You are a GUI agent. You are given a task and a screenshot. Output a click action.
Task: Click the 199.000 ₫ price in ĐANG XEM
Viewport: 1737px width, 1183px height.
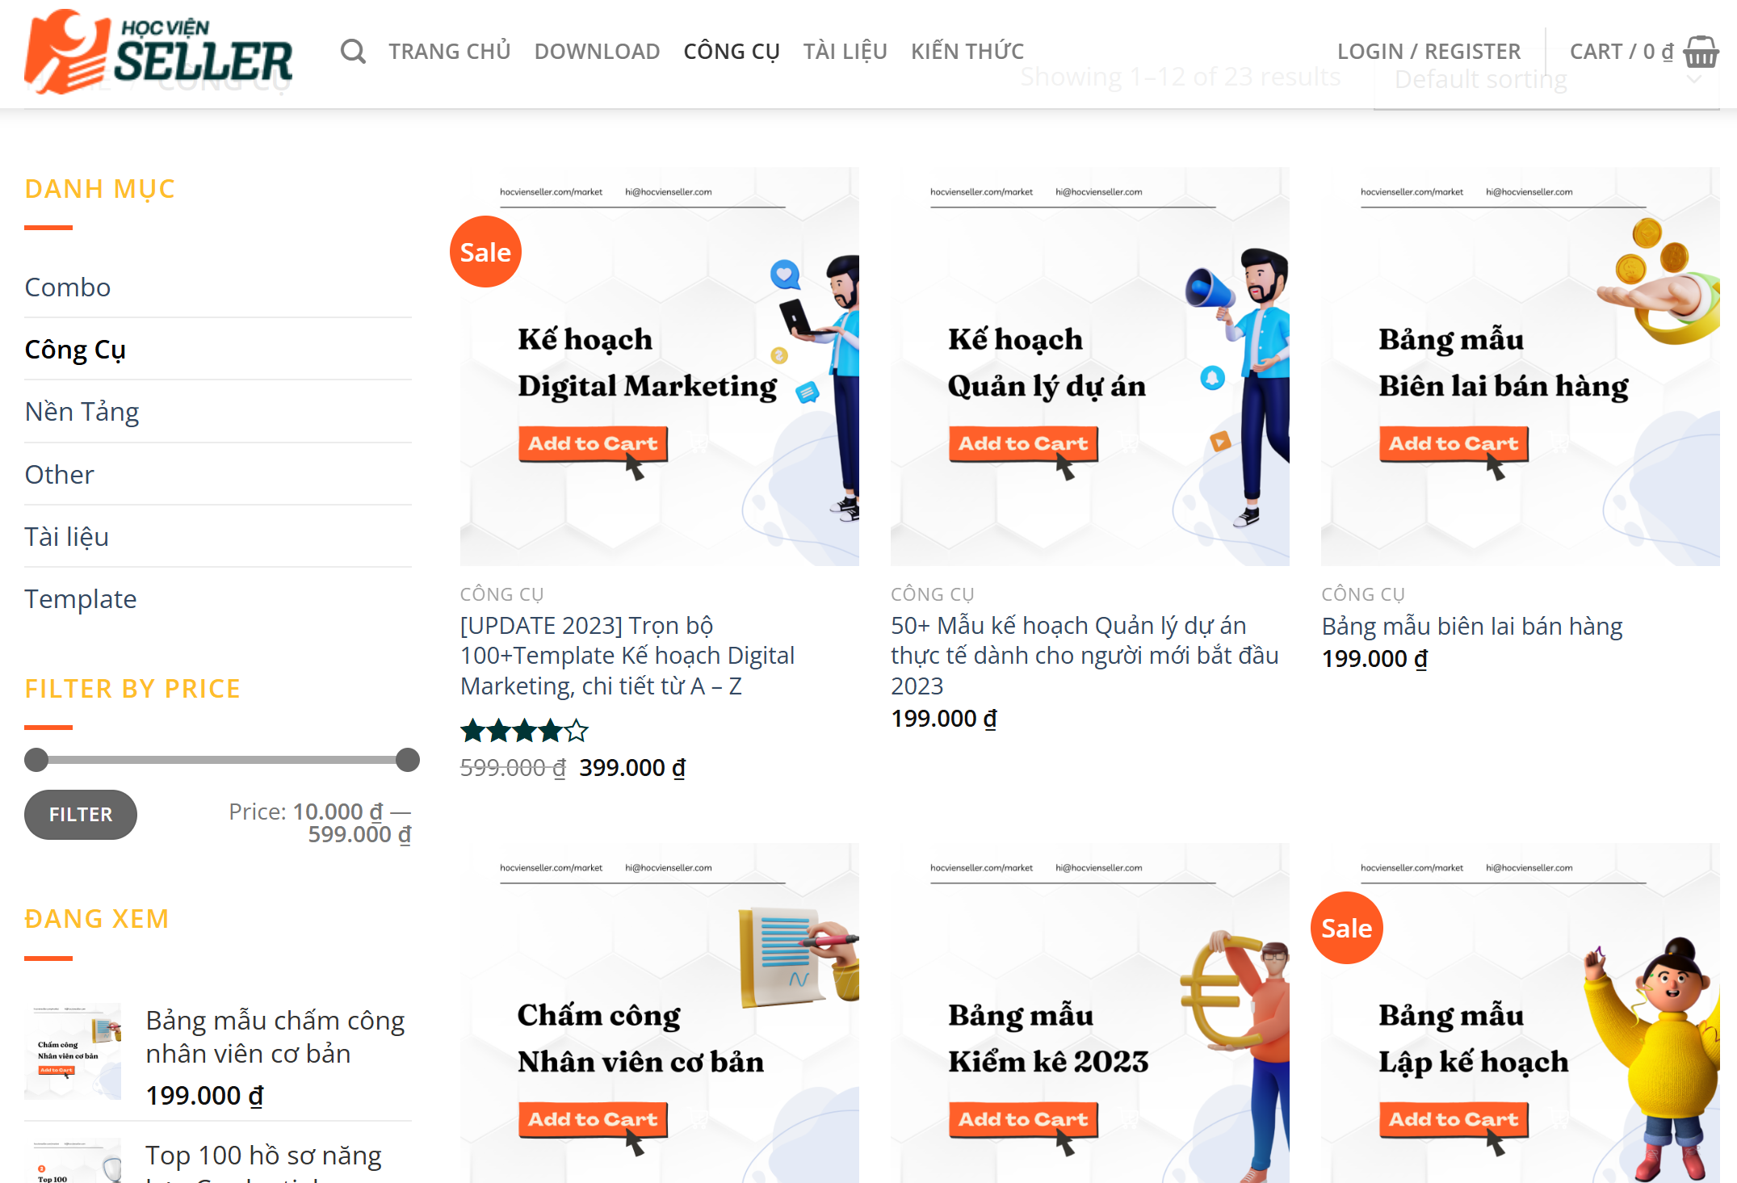204,1096
